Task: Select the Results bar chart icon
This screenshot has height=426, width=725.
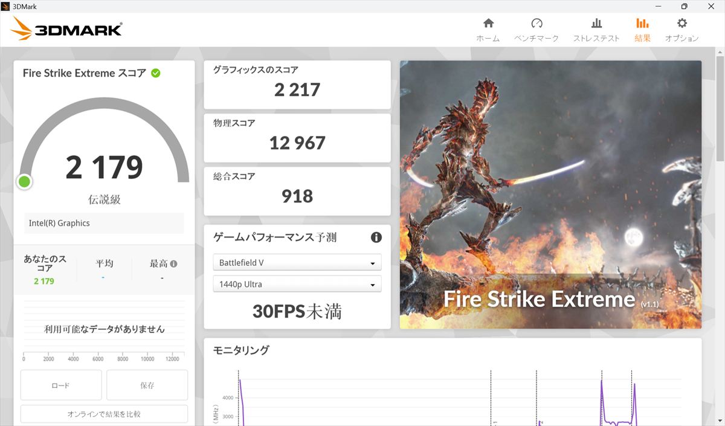Action: (x=642, y=24)
